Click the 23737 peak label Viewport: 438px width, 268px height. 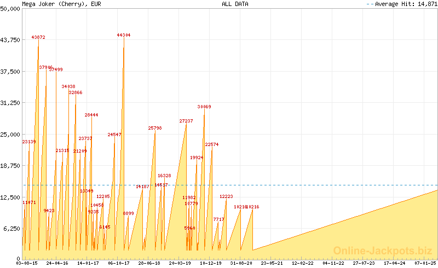tap(85, 138)
